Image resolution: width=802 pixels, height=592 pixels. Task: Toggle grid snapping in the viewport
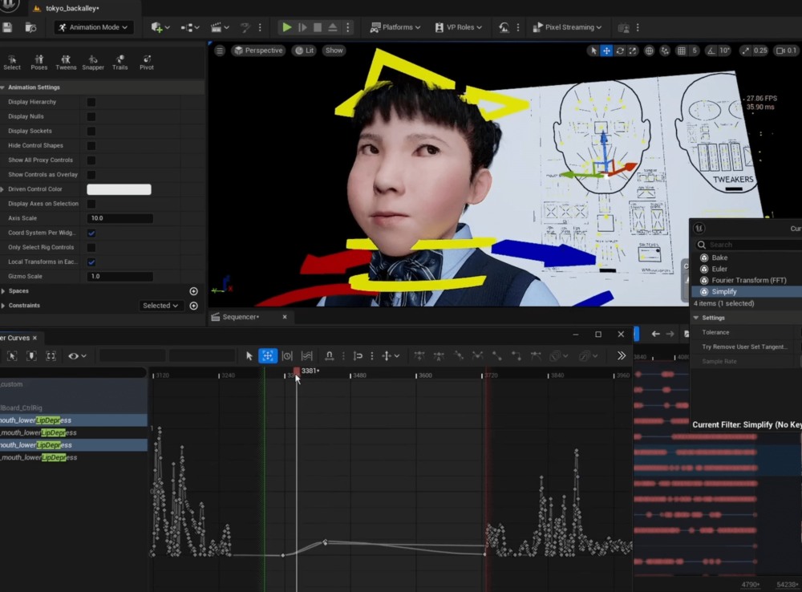[681, 51]
